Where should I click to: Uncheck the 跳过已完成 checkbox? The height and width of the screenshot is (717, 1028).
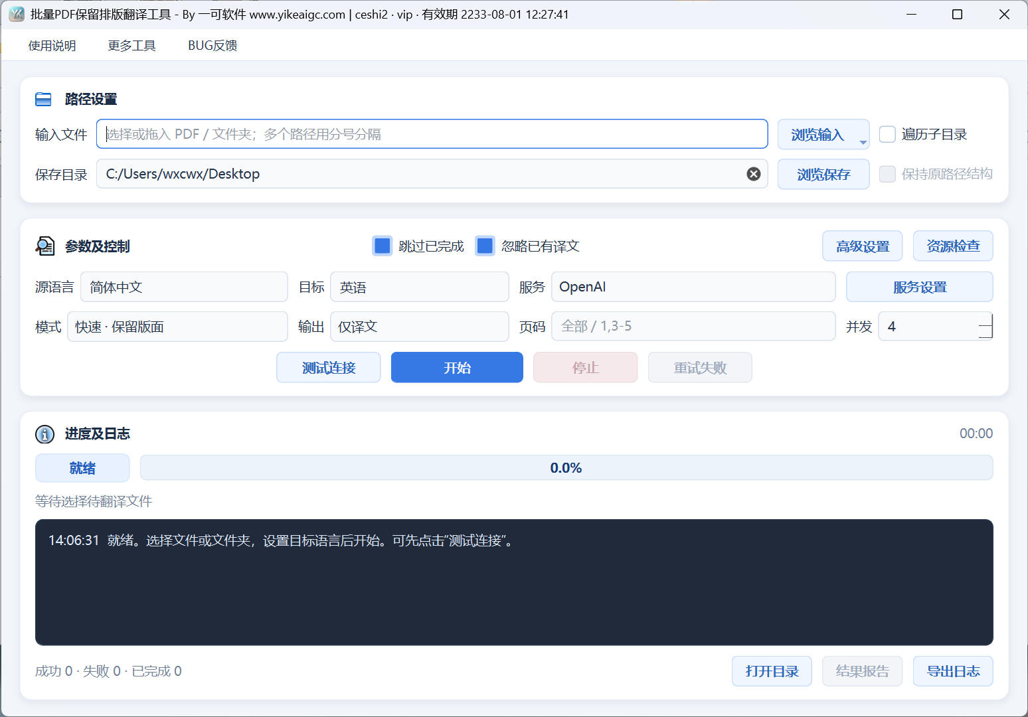383,246
